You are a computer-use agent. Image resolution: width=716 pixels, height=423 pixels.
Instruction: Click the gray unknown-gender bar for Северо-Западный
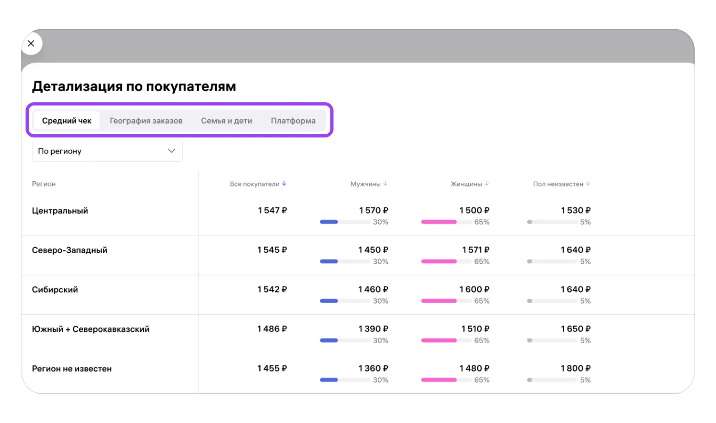tap(552, 262)
